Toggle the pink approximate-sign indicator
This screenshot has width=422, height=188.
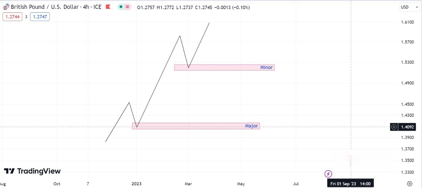click(127, 7)
